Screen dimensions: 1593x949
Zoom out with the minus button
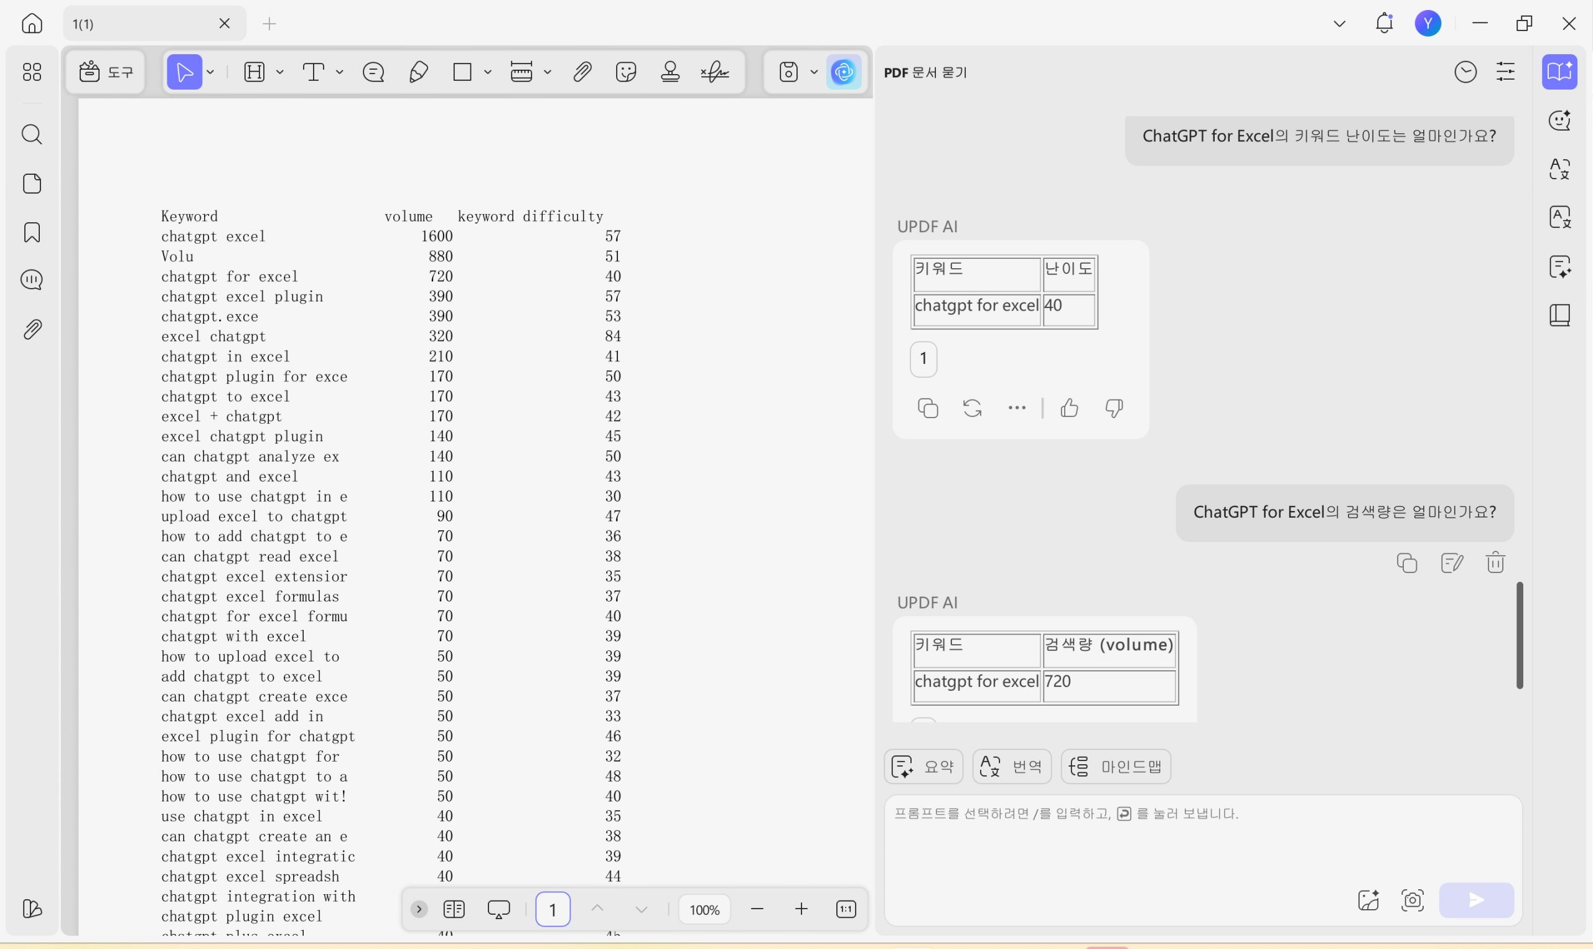[757, 909]
